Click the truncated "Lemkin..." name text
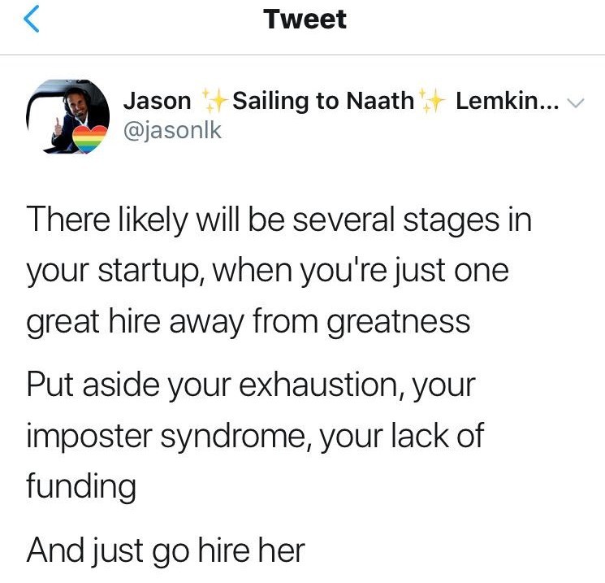 507,102
